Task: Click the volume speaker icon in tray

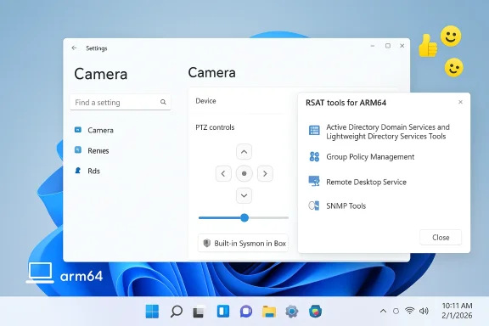Action: (x=424, y=311)
